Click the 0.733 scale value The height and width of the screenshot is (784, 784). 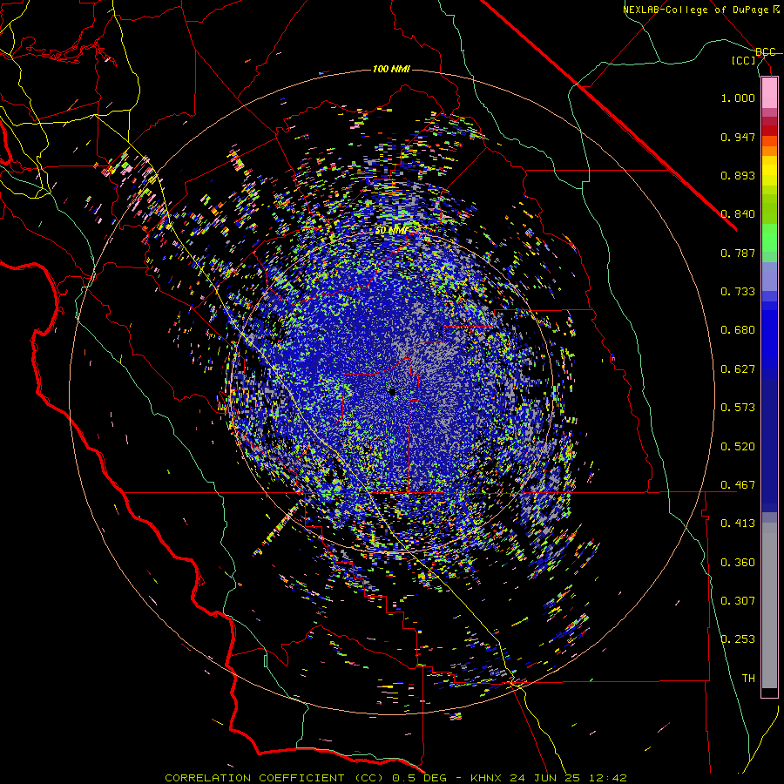click(738, 292)
